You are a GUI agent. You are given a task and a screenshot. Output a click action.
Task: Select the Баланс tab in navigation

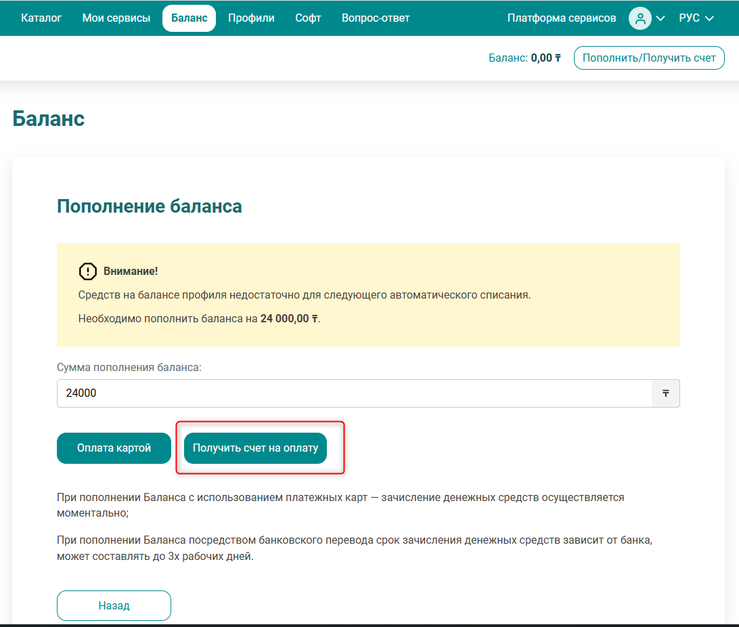coord(189,18)
